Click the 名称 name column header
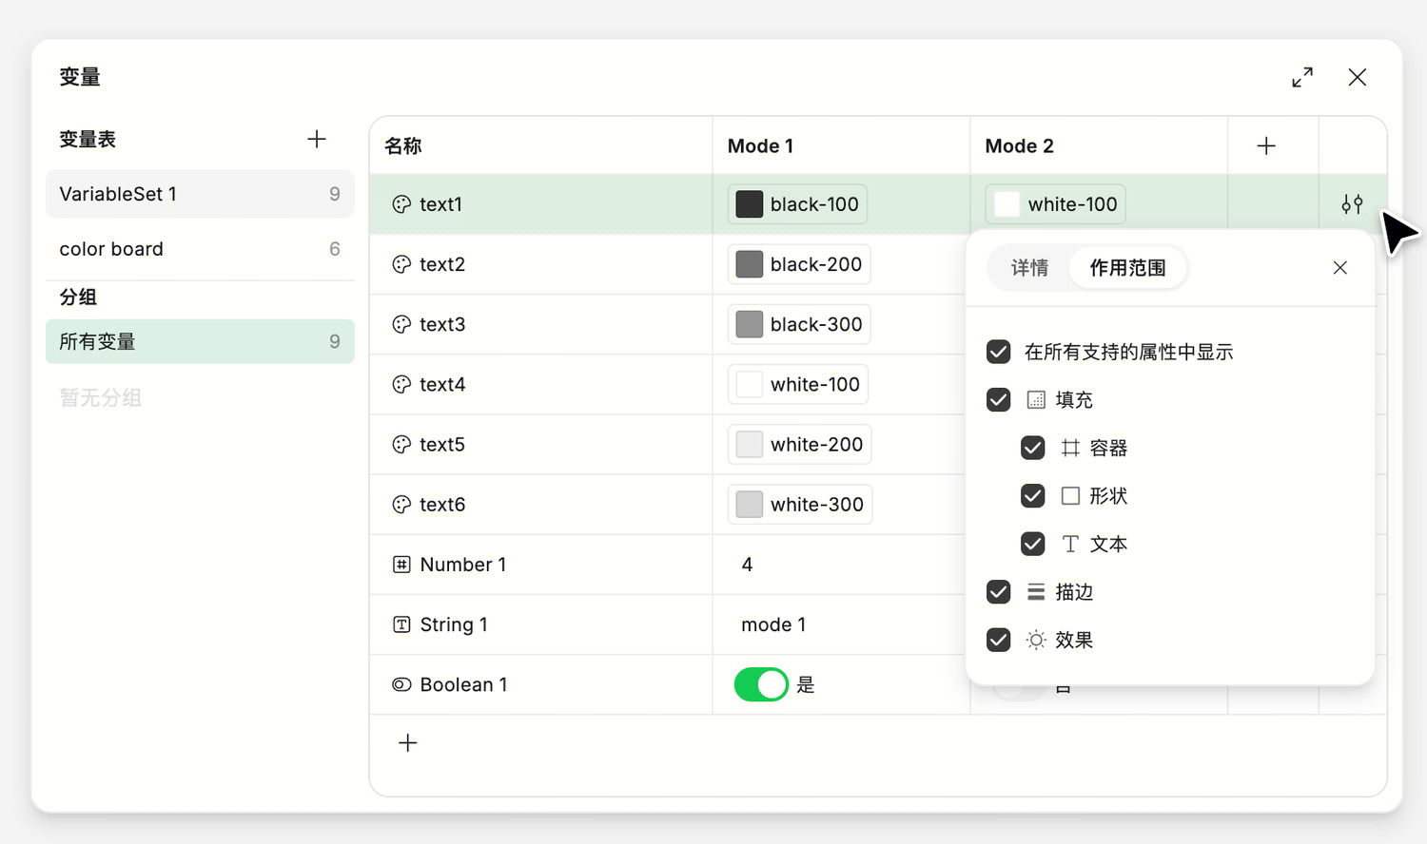 click(403, 146)
